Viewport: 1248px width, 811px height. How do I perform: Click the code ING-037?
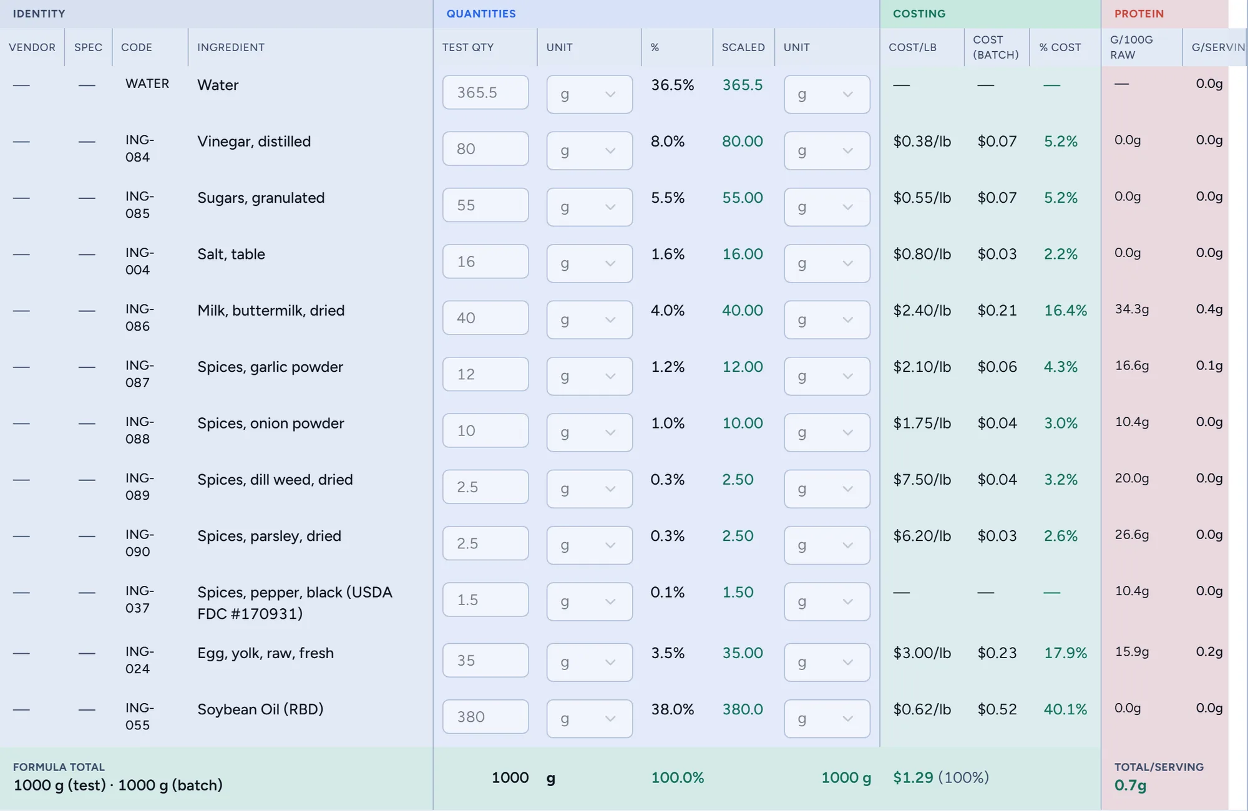[139, 600]
